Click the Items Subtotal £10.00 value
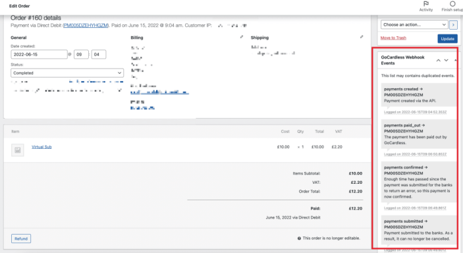This screenshot has height=253, width=463. pos(356,173)
